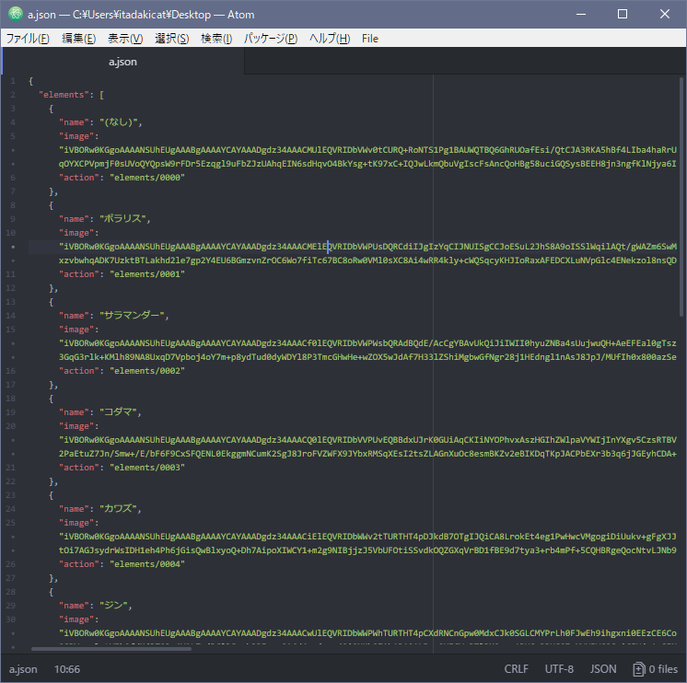This screenshot has width=687, height=683.
Task: Click line number 14 in the gutter
Action: pos(13,315)
